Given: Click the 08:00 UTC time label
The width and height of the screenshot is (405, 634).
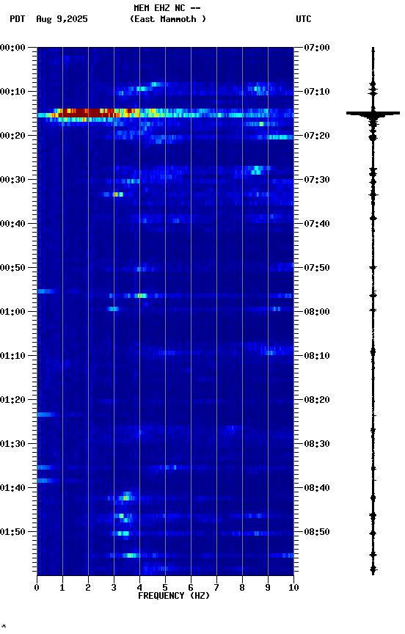Looking at the screenshot, I should click(x=317, y=312).
